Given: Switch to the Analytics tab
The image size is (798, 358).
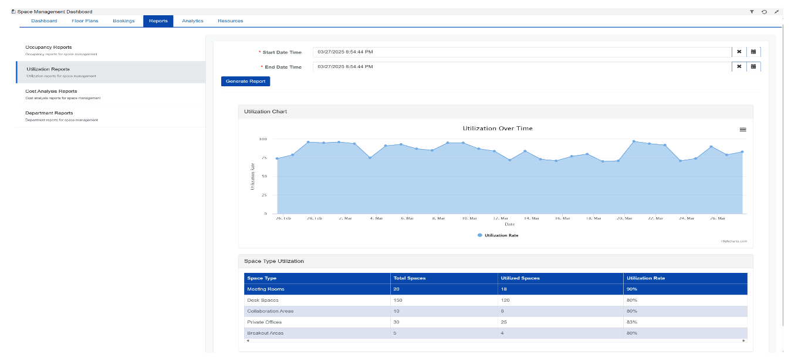Looking at the screenshot, I should click(192, 21).
